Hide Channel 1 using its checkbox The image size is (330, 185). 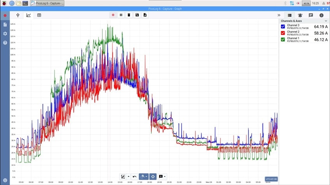pyautogui.click(x=283, y=39)
